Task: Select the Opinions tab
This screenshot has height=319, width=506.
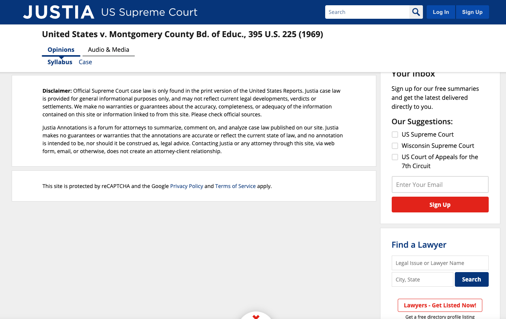Action: (x=61, y=50)
